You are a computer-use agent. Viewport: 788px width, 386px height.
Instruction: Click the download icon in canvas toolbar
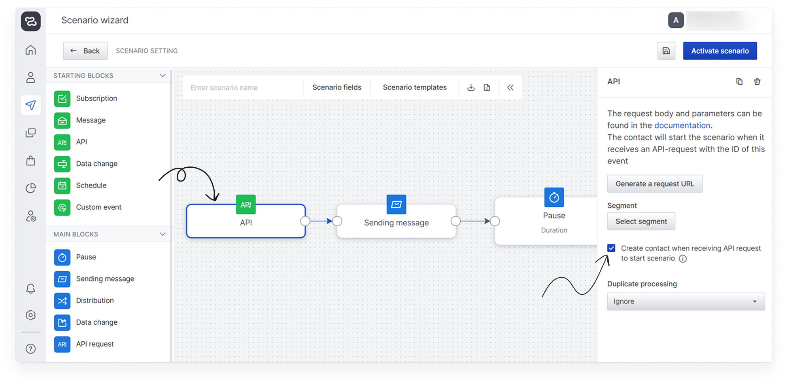(x=471, y=88)
